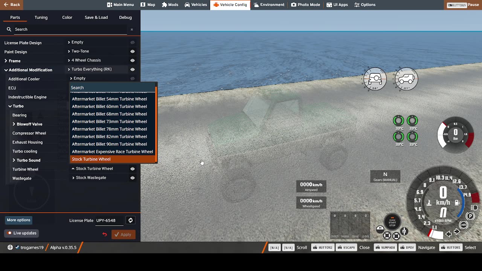Select the Compressor Wheel tree item
Viewport: 482px width, 271px height.
click(29, 133)
